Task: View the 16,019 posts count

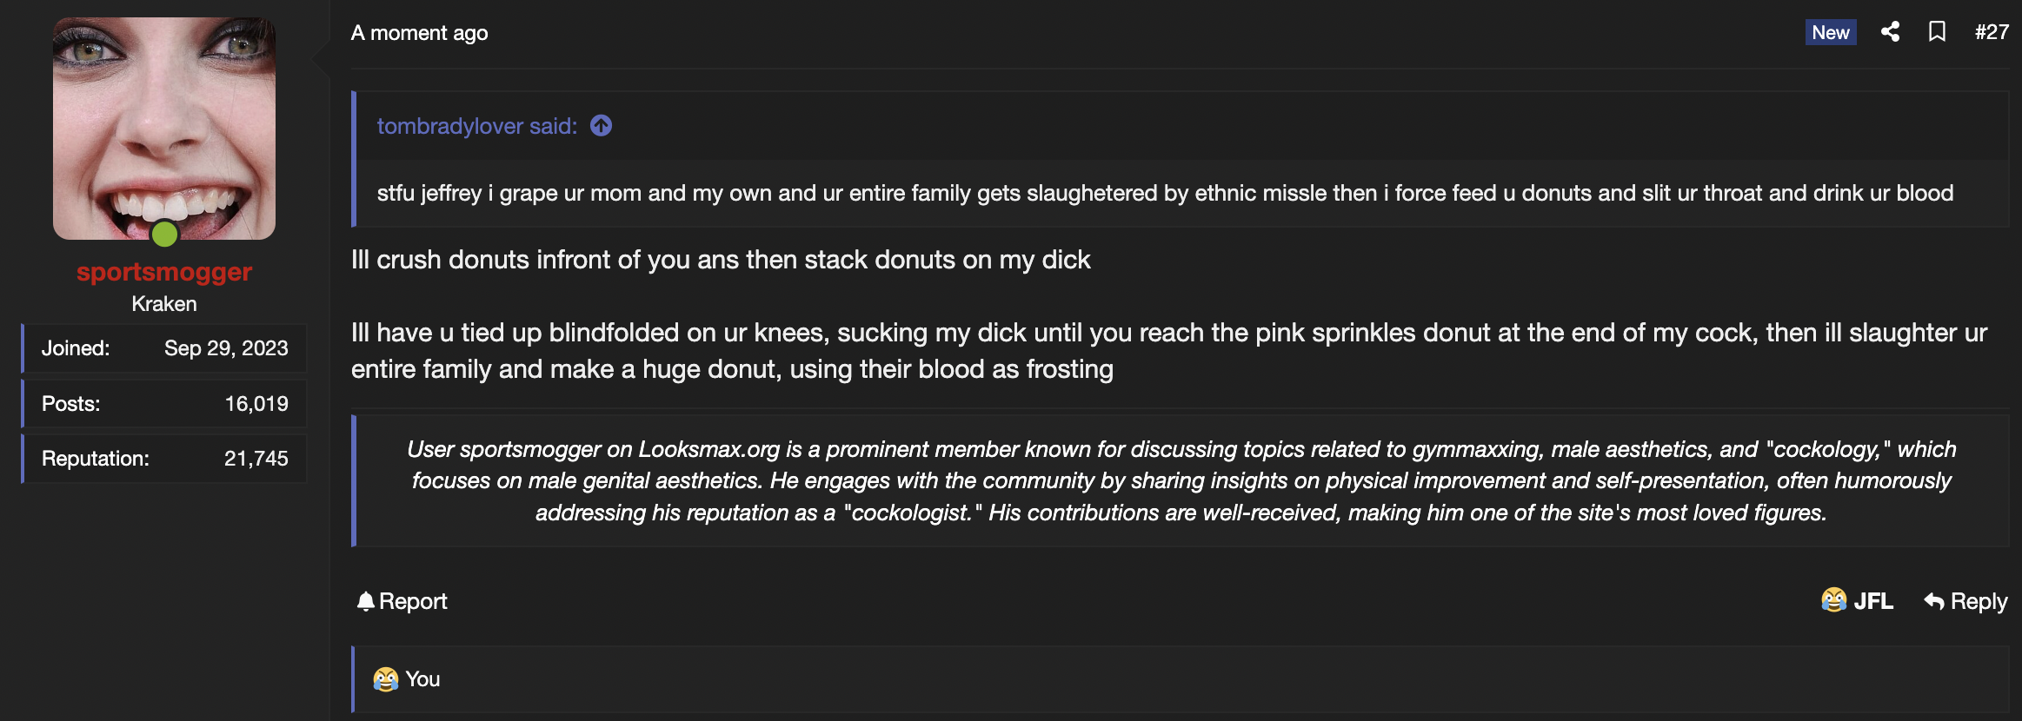Action: (x=256, y=404)
